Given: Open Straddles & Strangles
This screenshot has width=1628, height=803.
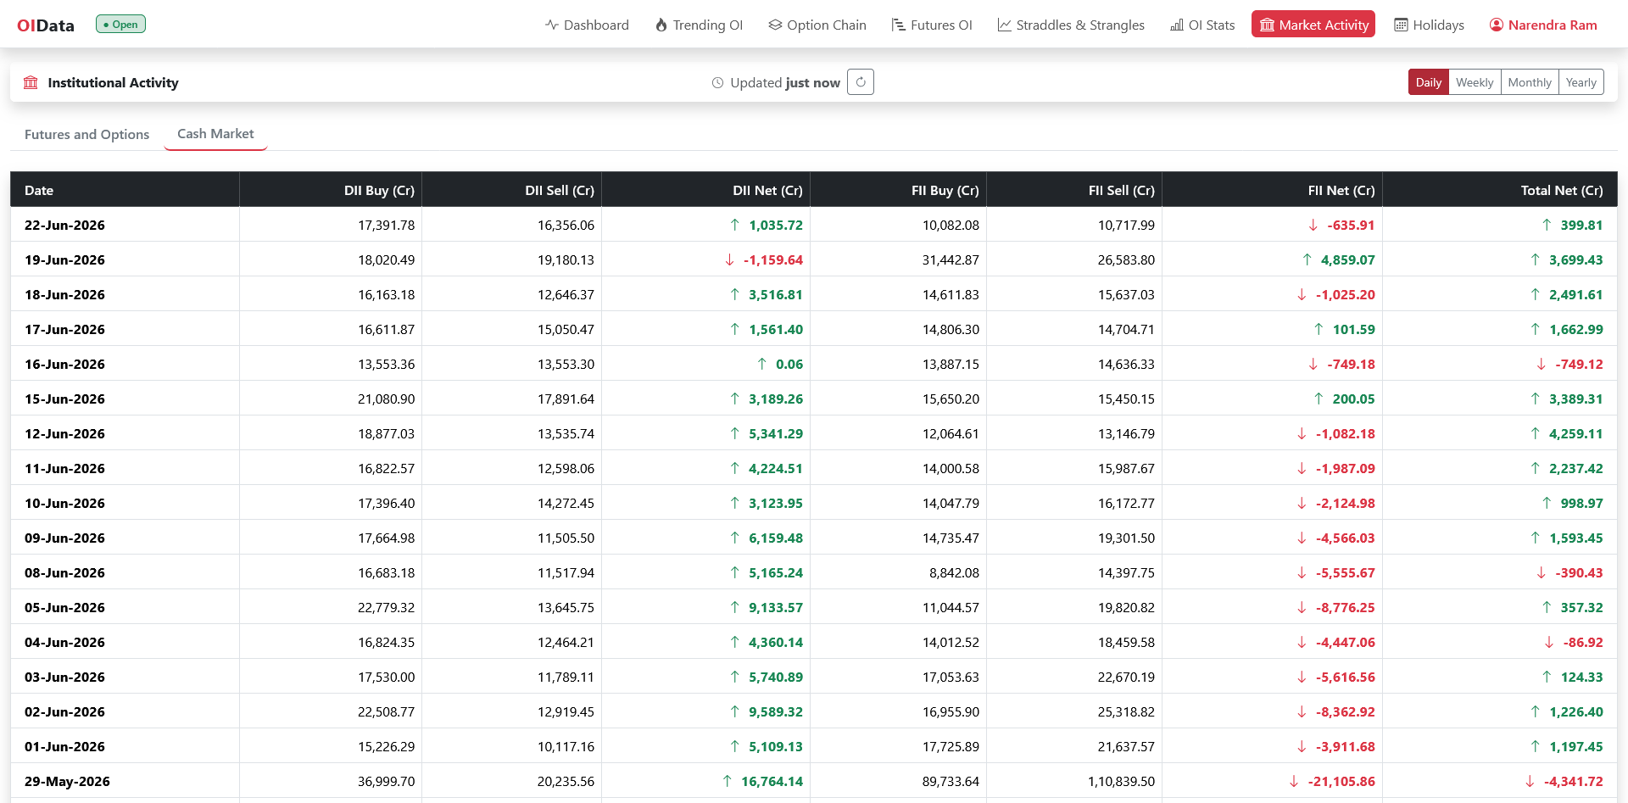Looking at the screenshot, I should (x=1071, y=25).
